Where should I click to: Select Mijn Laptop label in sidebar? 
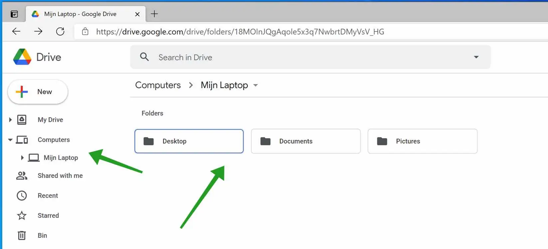[x=61, y=158]
